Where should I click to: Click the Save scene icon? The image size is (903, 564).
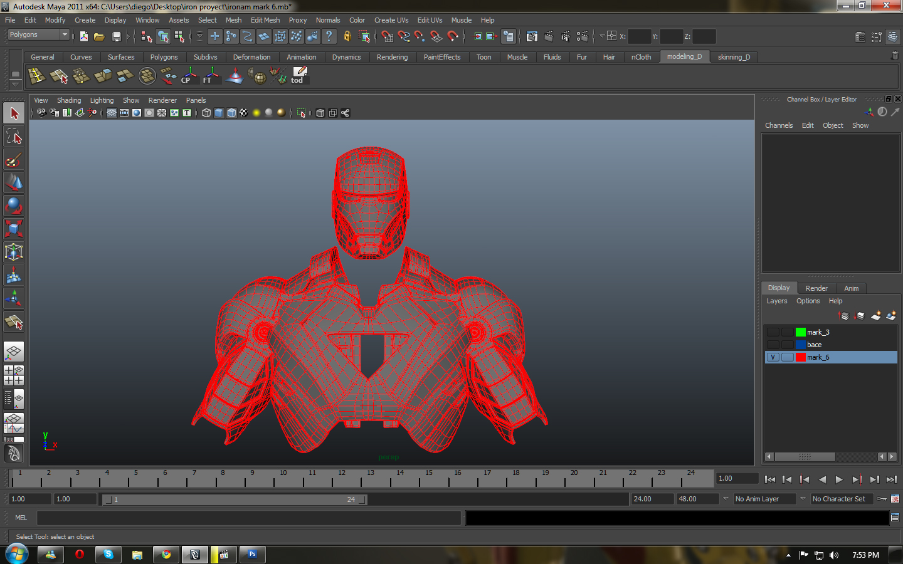click(x=116, y=36)
